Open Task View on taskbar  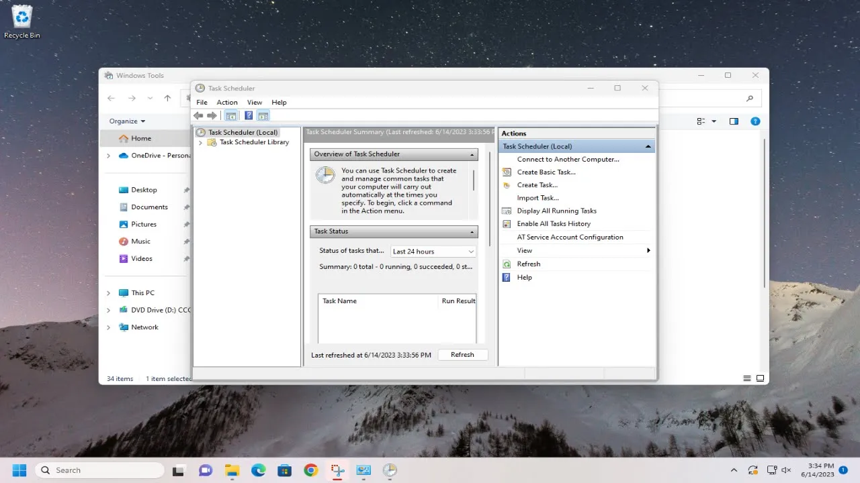179,470
